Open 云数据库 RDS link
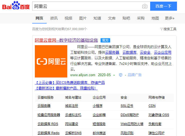The image size is (185, 136). pyautogui.click(x=48, y=124)
